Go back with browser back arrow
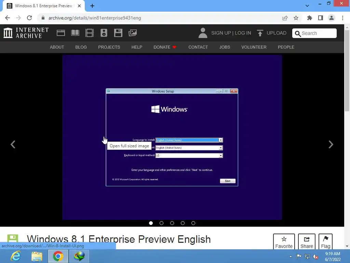 tap(8, 18)
